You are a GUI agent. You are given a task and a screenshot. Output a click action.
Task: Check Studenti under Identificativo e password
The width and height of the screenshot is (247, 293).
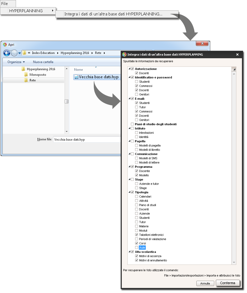pos(136,82)
